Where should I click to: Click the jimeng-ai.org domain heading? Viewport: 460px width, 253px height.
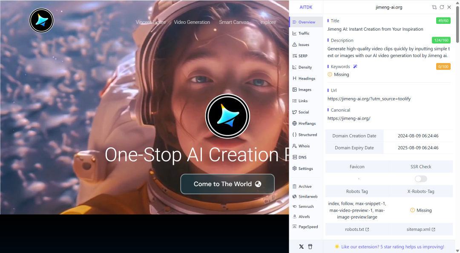(389, 7)
